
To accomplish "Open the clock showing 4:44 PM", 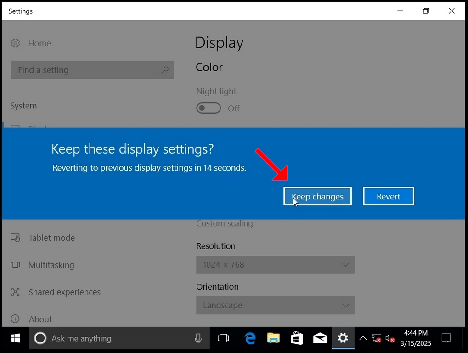I will point(416,338).
